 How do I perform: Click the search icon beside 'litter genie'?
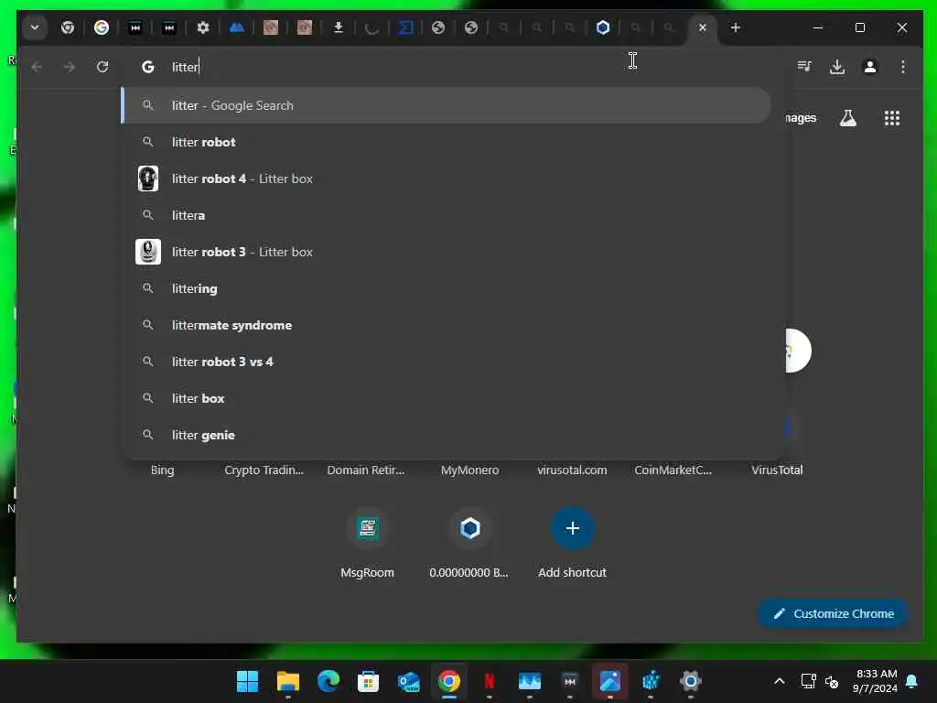point(147,435)
